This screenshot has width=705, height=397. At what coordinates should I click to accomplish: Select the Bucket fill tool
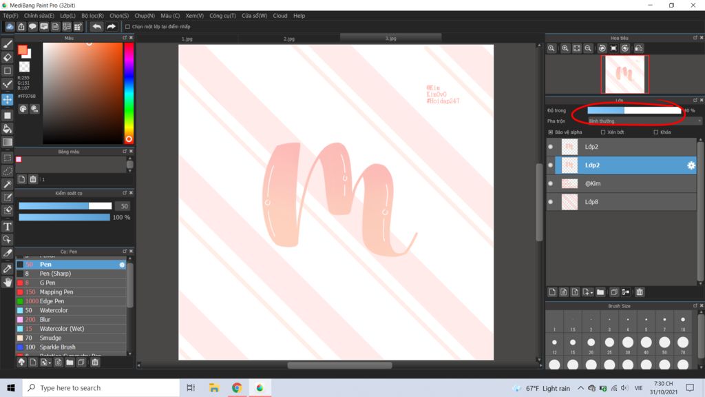[x=7, y=129]
